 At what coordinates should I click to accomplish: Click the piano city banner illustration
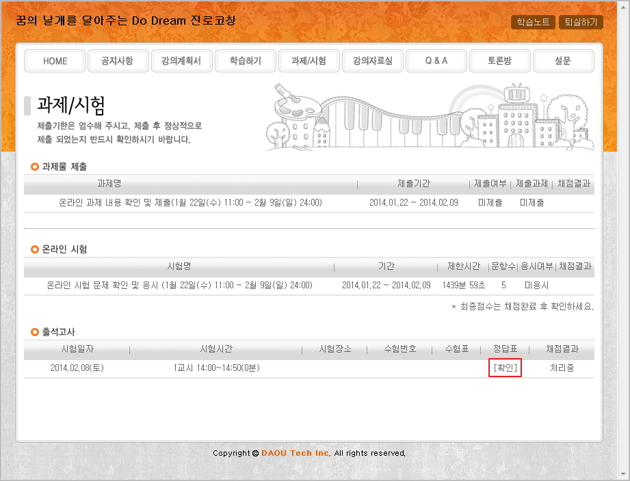[x=430, y=117]
